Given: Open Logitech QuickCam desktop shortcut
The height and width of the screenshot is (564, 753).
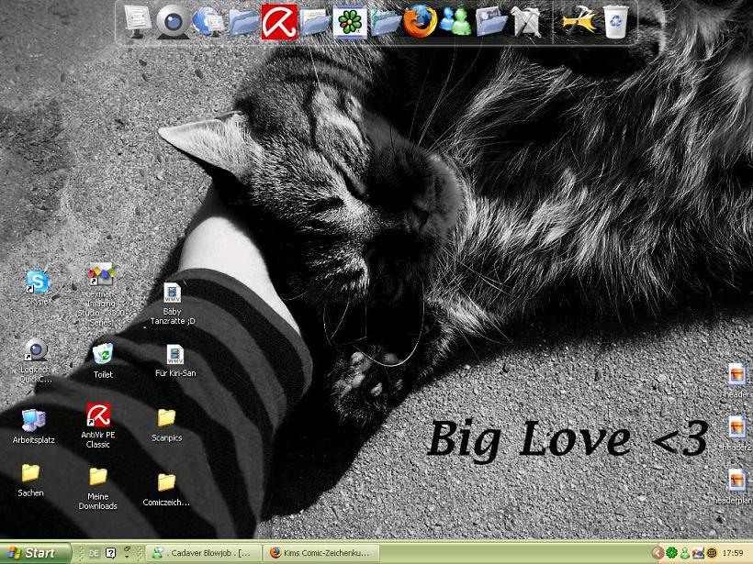Looking at the screenshot, I should click(36, 350).
